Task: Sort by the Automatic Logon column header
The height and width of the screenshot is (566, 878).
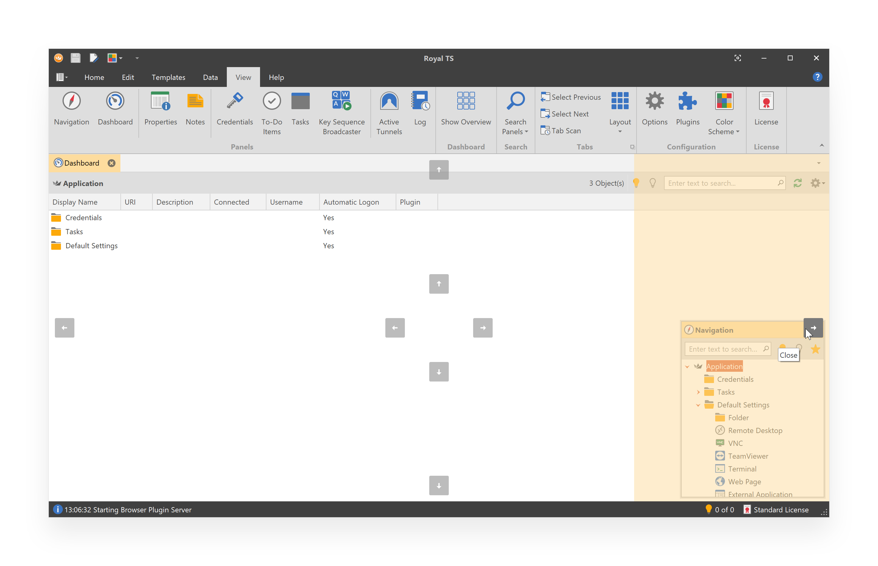Action: 357,202
